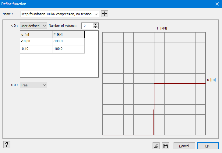The image size is (222, 153).
Task: Open the 'Free' dropdown for > 0
Action: click(x=33, y=85)
